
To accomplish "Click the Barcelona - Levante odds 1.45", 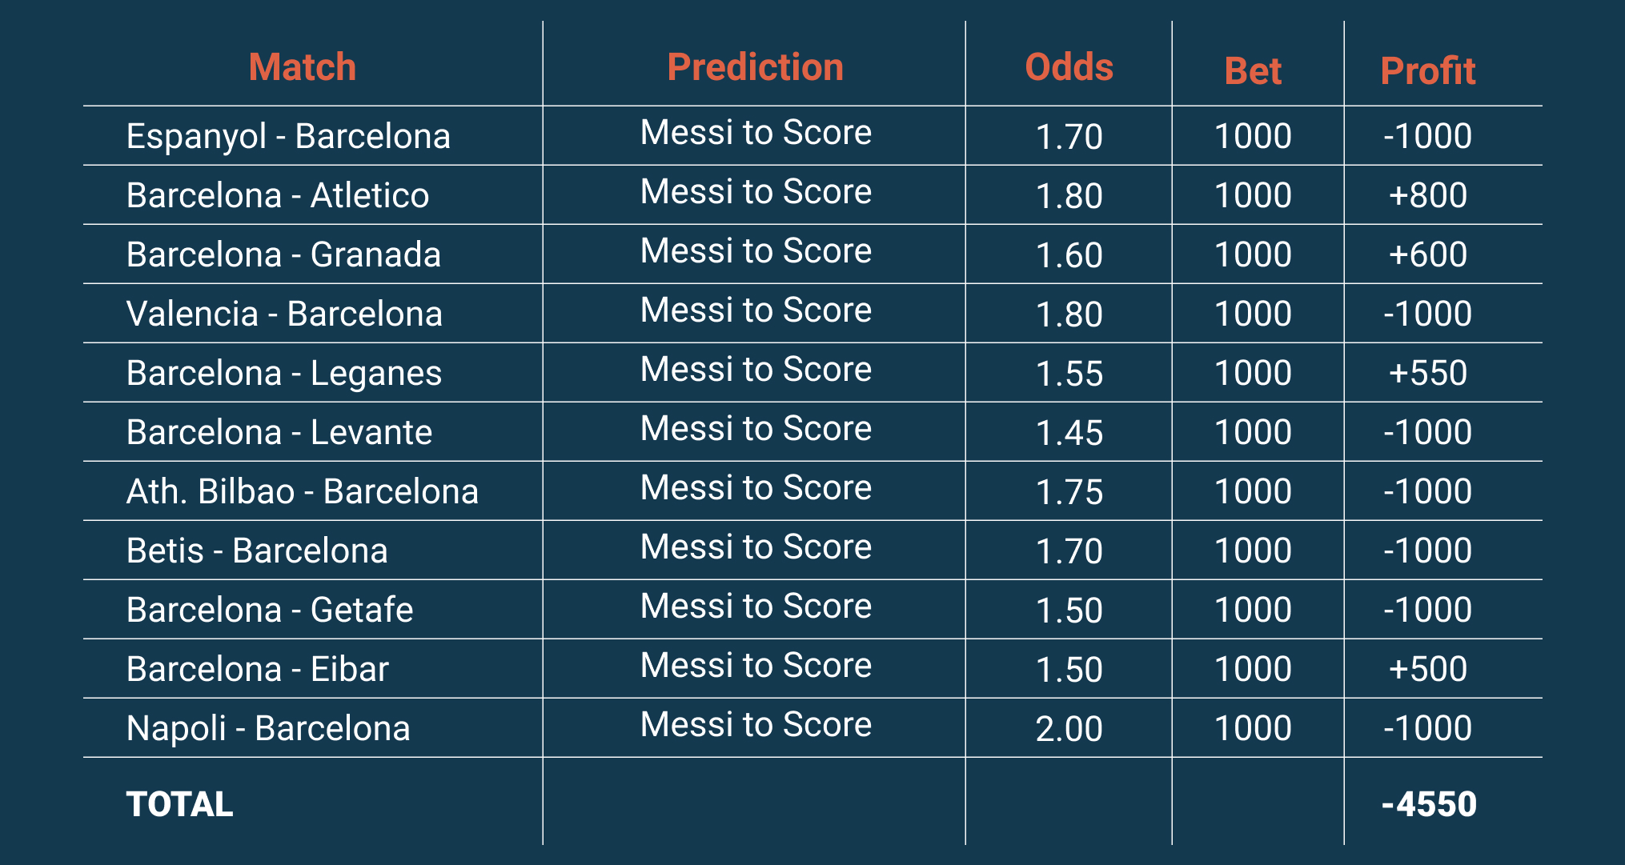I will pyautogui.click(x=1069, y=432).
